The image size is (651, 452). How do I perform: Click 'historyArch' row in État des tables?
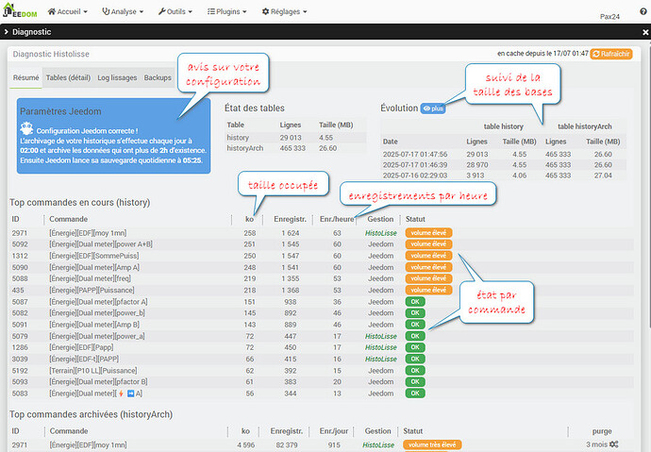coord(295,148)
